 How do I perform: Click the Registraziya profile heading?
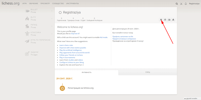point(72,12)
